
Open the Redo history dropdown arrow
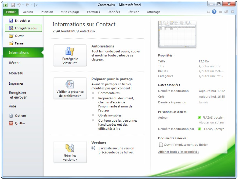[x=32, y=5]
